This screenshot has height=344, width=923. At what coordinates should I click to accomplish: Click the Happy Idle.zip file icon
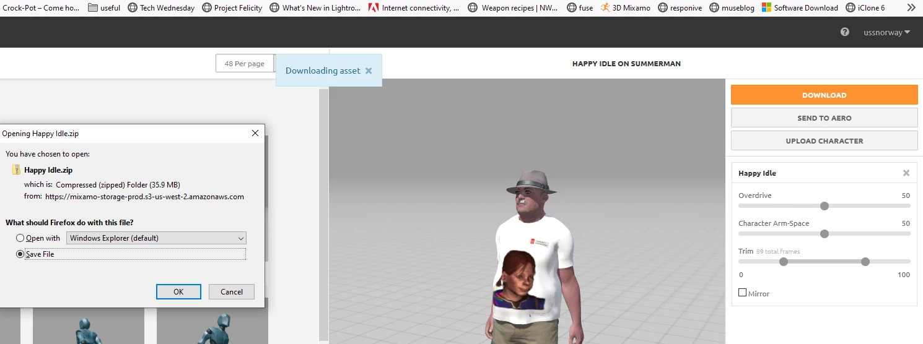pos(16,170)
